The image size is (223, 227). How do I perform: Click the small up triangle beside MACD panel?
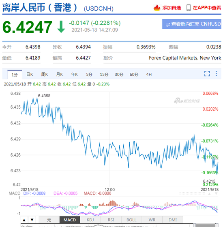coord(209,194)
